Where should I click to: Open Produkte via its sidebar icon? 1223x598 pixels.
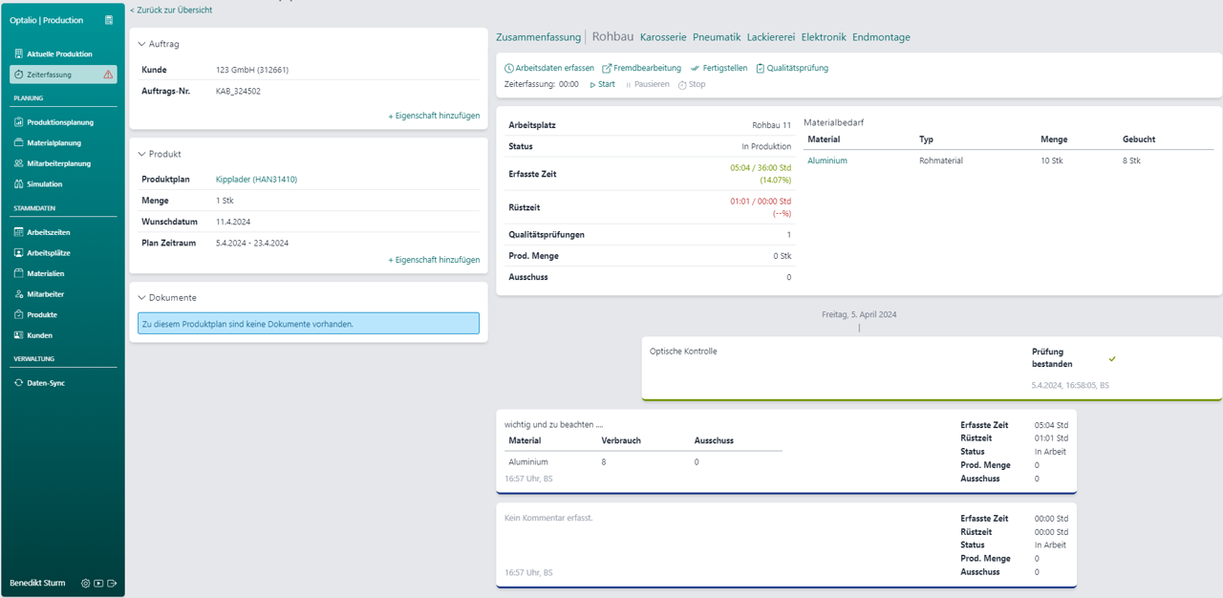19,314
